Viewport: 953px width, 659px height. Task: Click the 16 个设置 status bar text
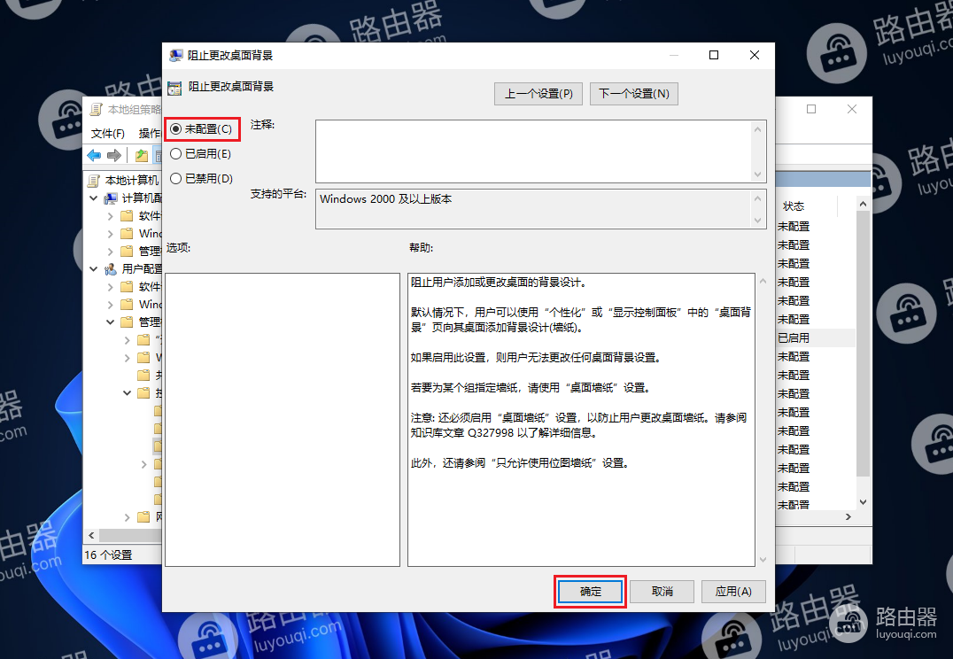(x=108, y=555)
